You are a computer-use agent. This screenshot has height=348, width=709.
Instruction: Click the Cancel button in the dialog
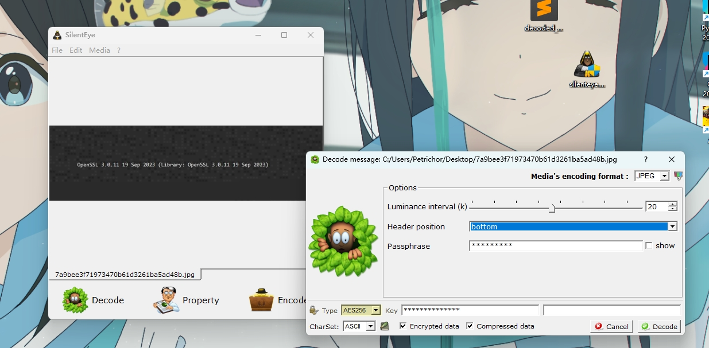(611, 326)
